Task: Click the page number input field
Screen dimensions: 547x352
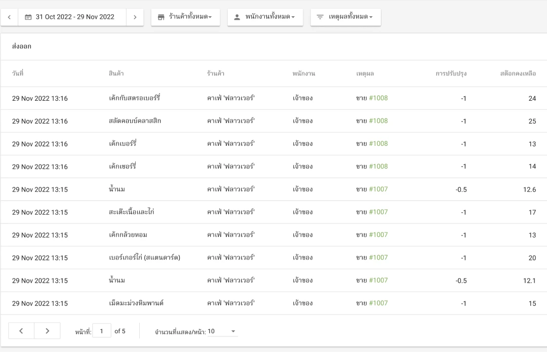Action: 102,331
